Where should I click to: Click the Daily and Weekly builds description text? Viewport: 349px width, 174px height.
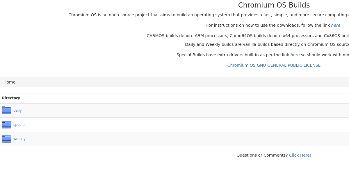click(x=267, y=44)
